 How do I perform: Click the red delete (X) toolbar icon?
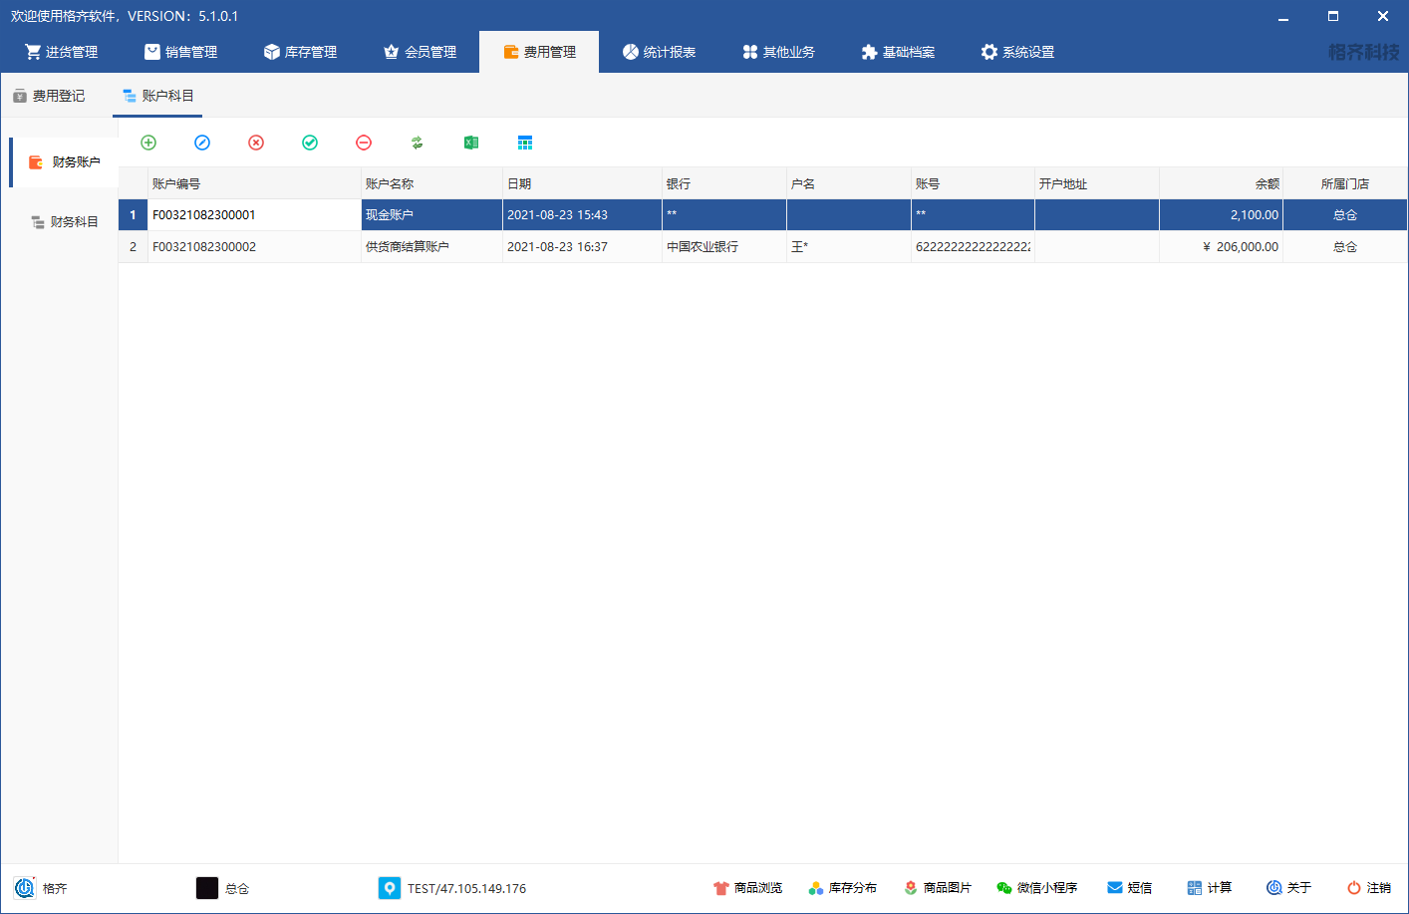click(x=256, y=143)
